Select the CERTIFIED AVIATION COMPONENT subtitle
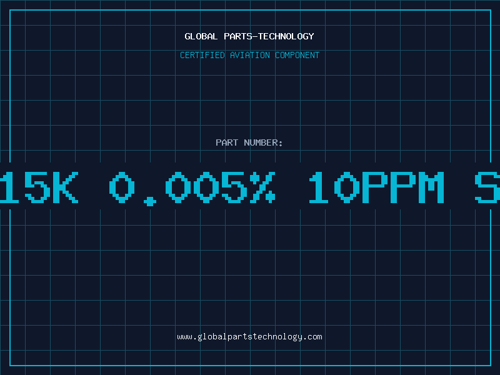Viewport: 500px width, 375px height. pos(249,55)
